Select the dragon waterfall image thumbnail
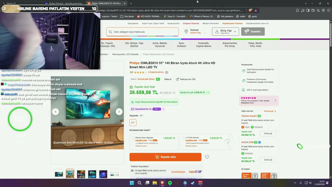332x187 pixels. point(70,174)
